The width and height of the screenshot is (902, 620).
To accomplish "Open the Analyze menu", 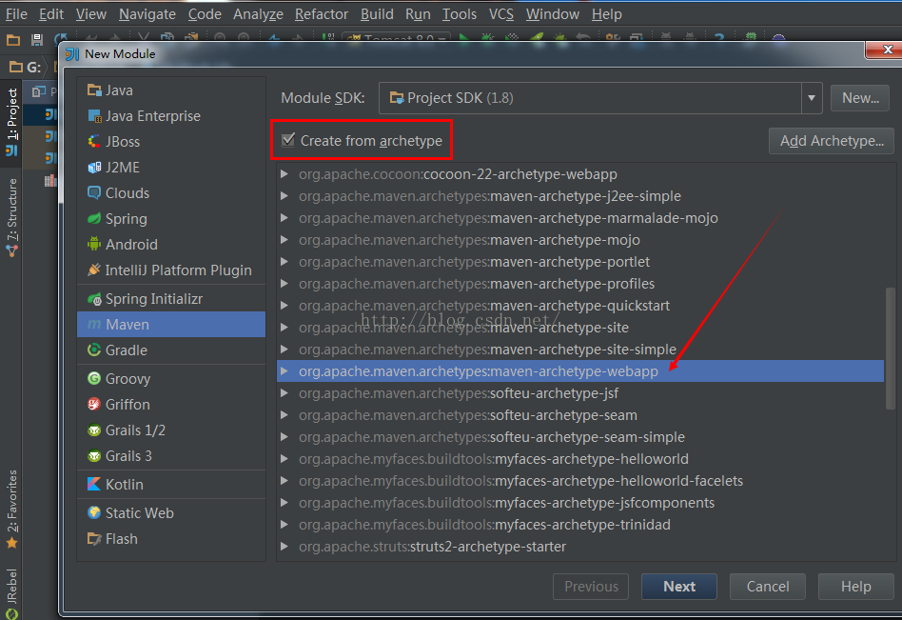I will pyautogui.click(x=258, y=14).
